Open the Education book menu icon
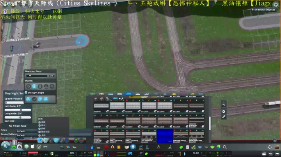The width and height of the screenshot is (281, 157). 126,147
